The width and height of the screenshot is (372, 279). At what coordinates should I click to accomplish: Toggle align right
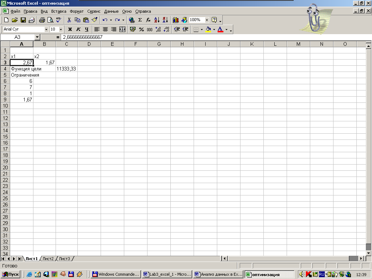click(114, 29)
